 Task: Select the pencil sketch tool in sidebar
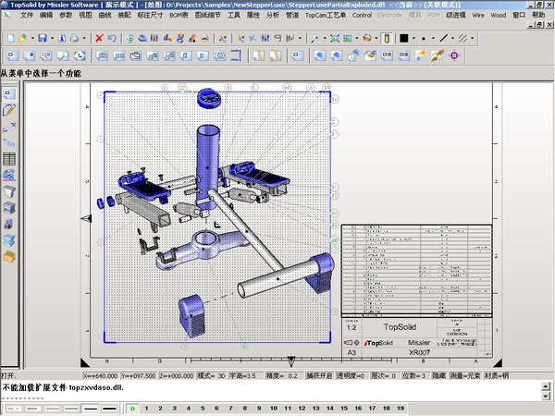(x=10, y=109)
